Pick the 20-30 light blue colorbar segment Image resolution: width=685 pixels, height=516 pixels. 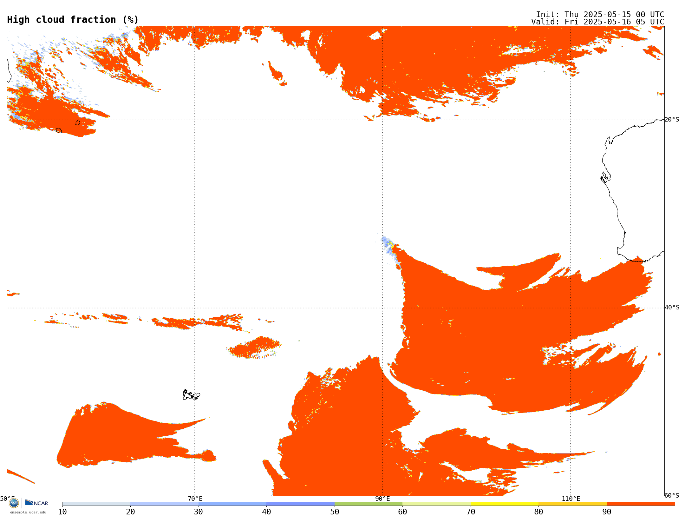164,504
